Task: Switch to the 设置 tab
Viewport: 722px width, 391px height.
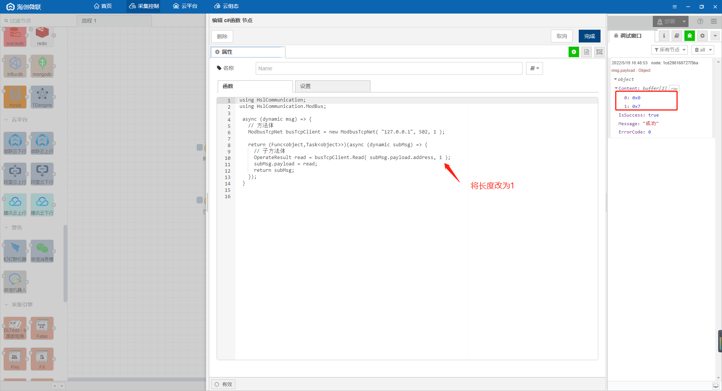Action: [332, 86]
